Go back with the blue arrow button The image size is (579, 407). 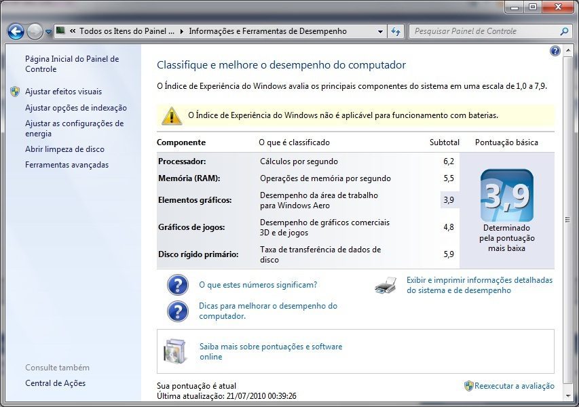point(16,32)
